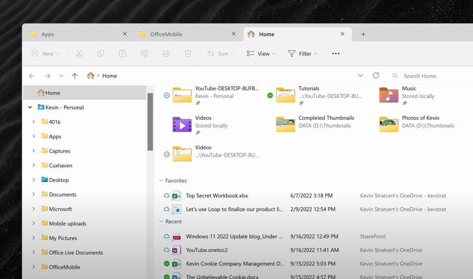
Task: Click the Delete trash icon
Action: (x=188, y=54)
